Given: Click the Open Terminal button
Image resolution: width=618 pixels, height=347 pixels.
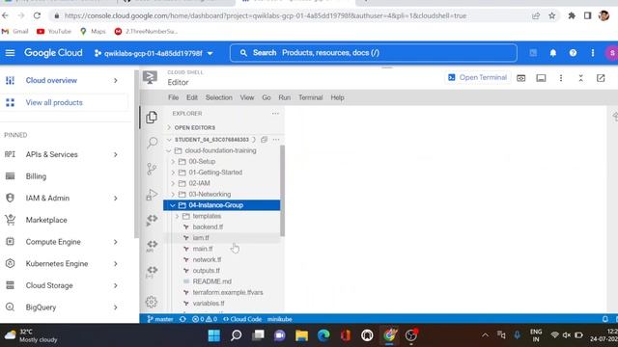Looking at the screenshot, I should click(478, 77).
